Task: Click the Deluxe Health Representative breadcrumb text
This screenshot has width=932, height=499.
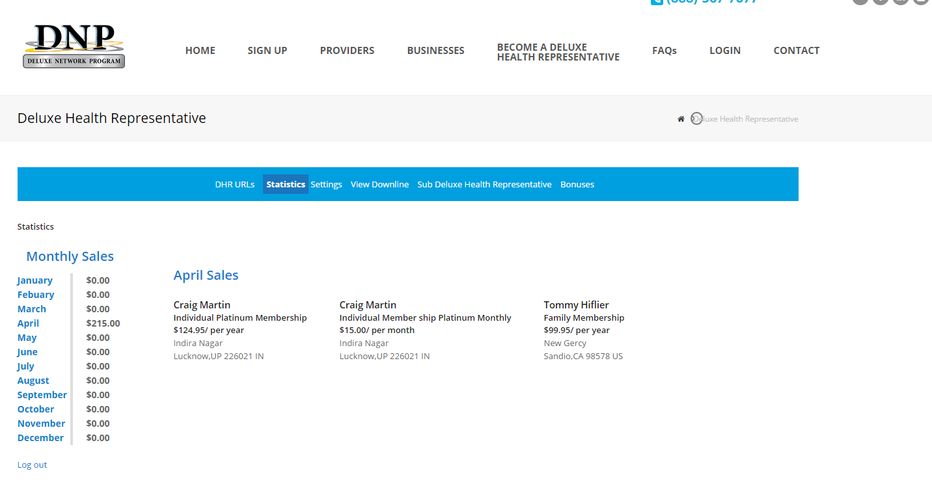Action: (x=746, y=119)
